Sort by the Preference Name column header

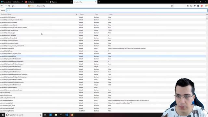(39, 14)
